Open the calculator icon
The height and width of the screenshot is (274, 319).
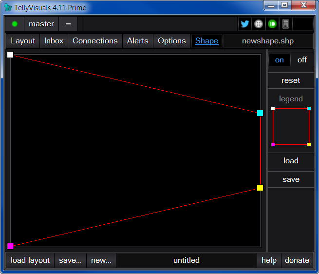(285, 24)
